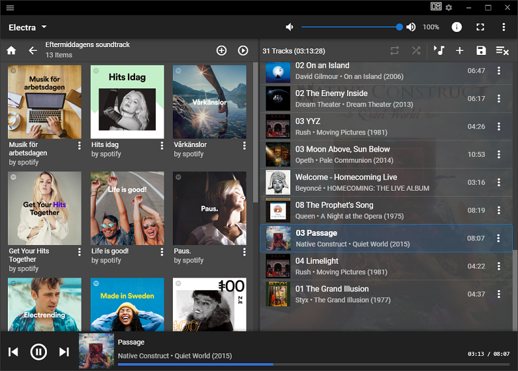The image size is (518, 371).
Task: Mute volume using small speaker icon
Action: pyautogui.click(x=290, y=27)
